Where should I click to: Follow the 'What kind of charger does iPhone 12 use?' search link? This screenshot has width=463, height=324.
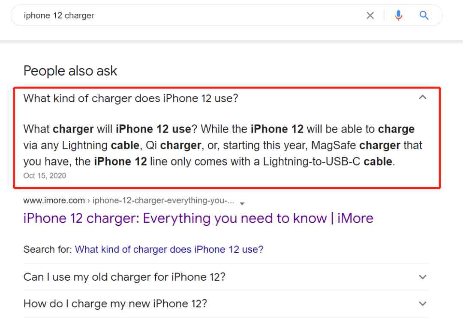pyautogui.click(x=169, y=249)
